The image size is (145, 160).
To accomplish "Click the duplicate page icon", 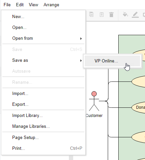I will tap(101, 14).
